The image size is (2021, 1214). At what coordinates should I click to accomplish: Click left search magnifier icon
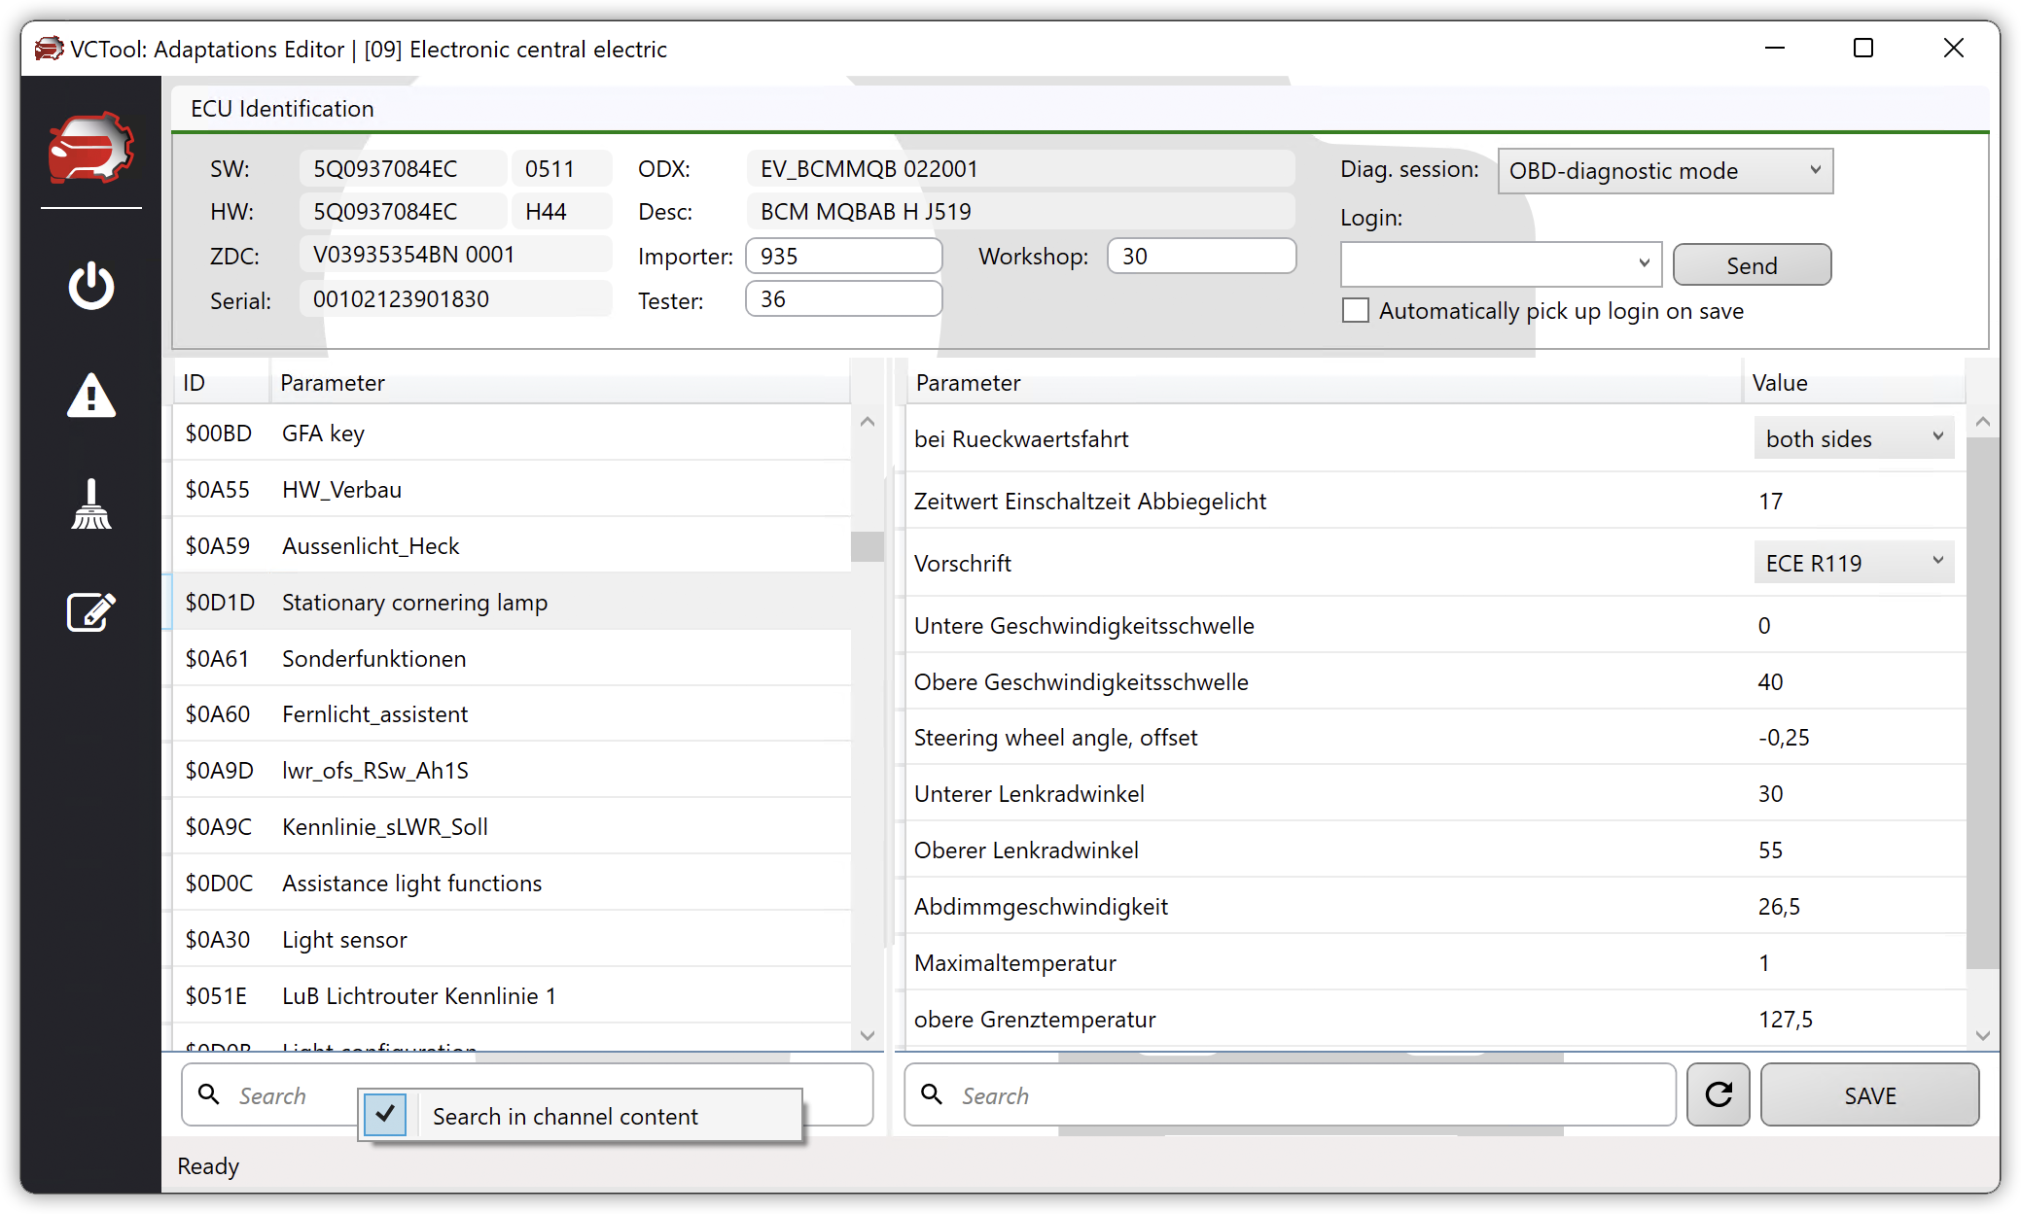click(x=209, y=1094)
